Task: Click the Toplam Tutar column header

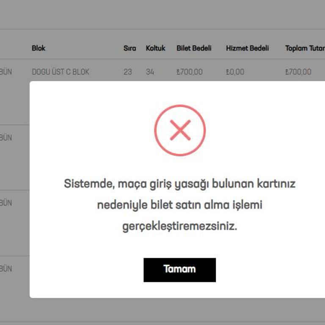Action: click(305, 48)
